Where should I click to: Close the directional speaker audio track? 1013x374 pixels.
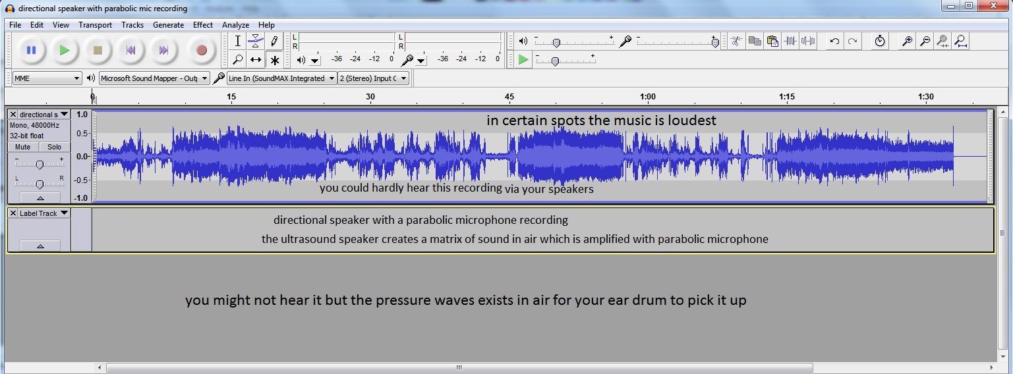pyautogui.click(x=13, y=115)
